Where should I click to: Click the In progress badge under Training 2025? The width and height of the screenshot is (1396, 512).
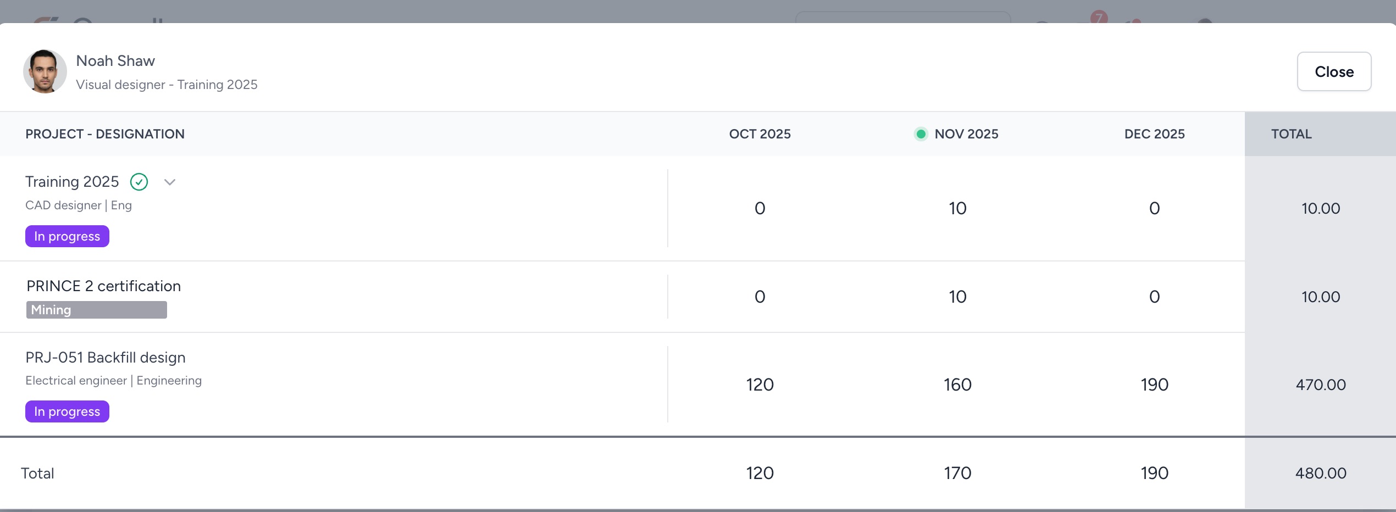pos(67,236)
